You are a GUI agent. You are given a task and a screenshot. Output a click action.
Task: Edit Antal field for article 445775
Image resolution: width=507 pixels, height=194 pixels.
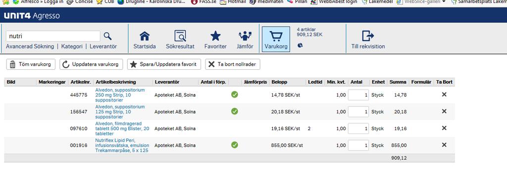pos(358,95)
